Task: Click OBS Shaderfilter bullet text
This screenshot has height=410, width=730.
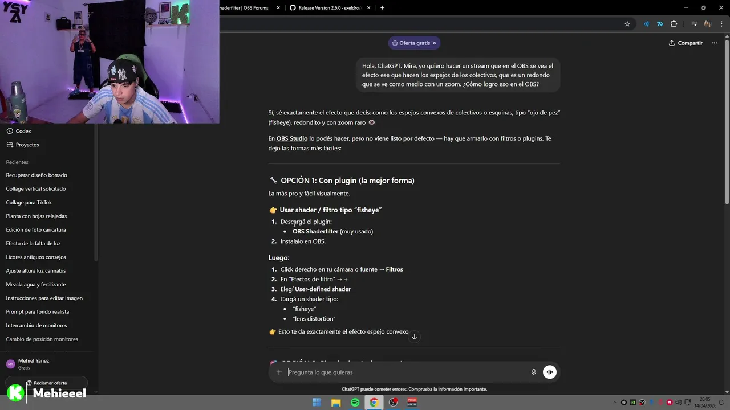Action: tap(332, 231)
